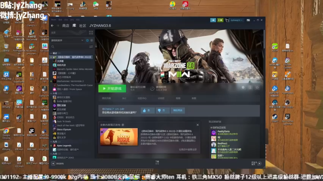Open GeForce Experience desktop icon
The height and width of the screenshot is (181, 323).
coord(19,77)
